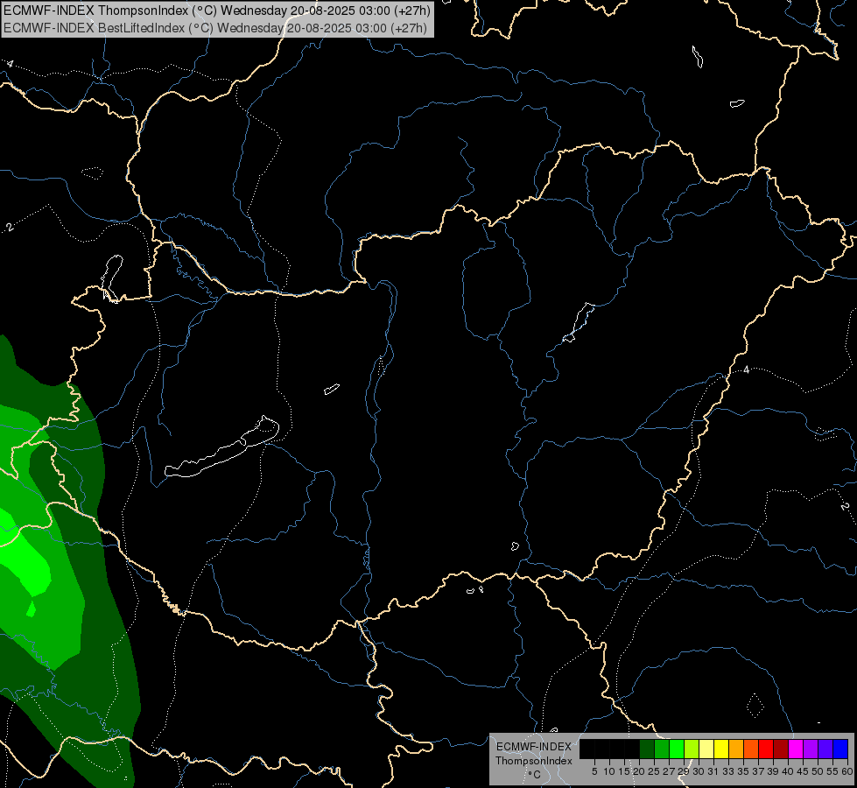
Task: Click the medium green 25–27 legend swatch
Action: (x=662, y=749)
